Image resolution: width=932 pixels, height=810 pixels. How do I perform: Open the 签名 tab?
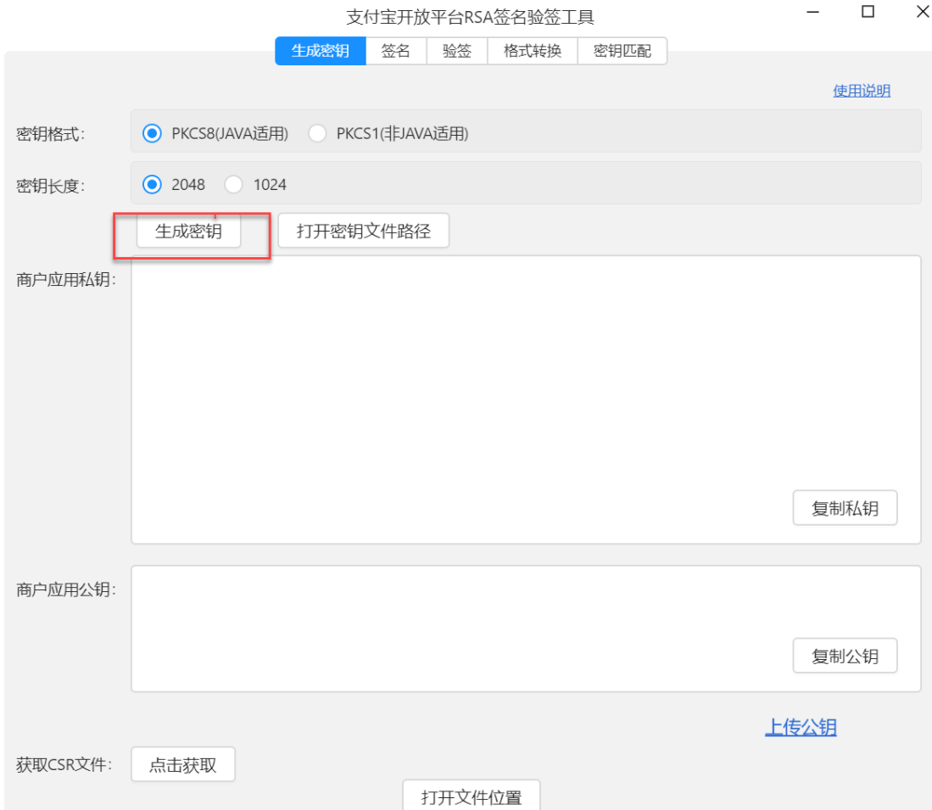[395, 51]
